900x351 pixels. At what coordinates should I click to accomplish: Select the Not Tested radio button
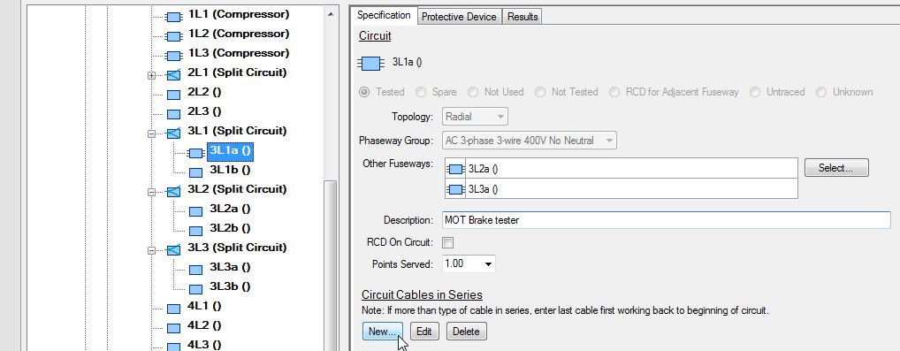(x=540, y=92)
